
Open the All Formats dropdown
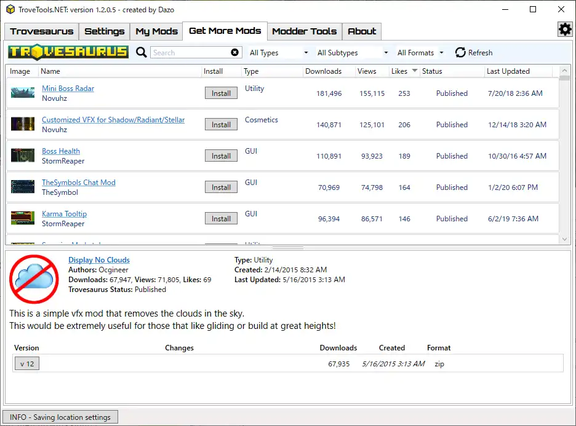(420, 52)
